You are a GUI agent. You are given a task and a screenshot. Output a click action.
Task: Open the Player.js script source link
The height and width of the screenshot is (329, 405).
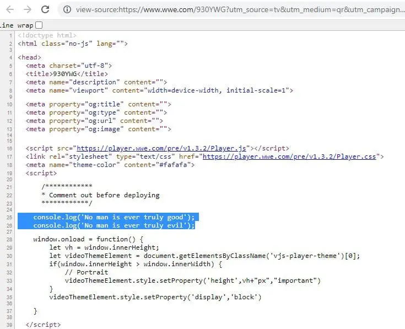point(163,148)
